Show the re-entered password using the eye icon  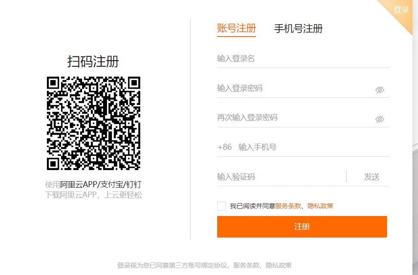pyautogui.click(x=380, y=119)
